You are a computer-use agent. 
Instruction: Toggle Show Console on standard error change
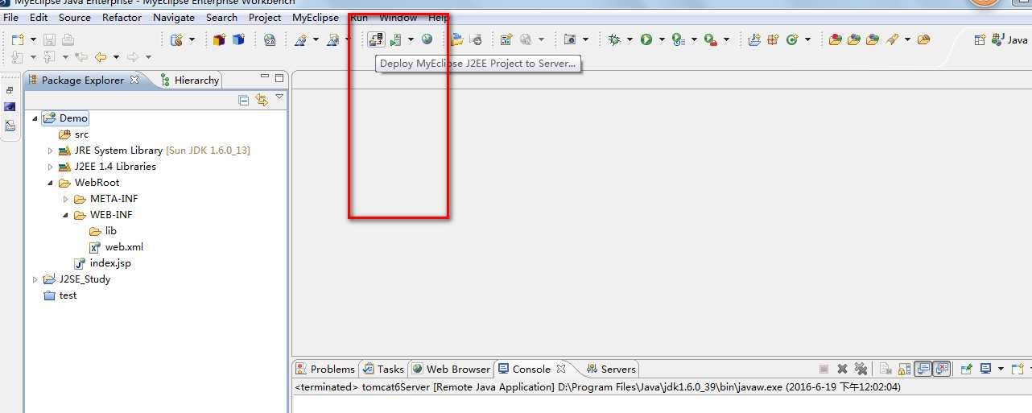coord(941,369)
